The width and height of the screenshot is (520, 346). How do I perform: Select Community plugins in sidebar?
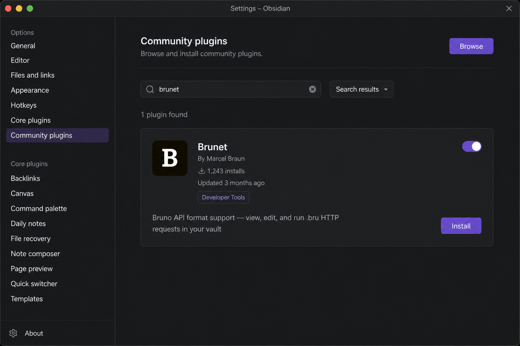point(58,135)
